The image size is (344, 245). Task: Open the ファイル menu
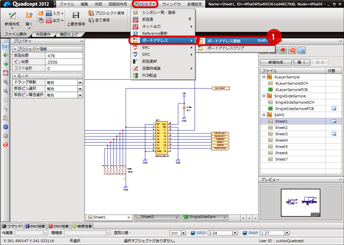pyautogui.click(x=67, y=4)
